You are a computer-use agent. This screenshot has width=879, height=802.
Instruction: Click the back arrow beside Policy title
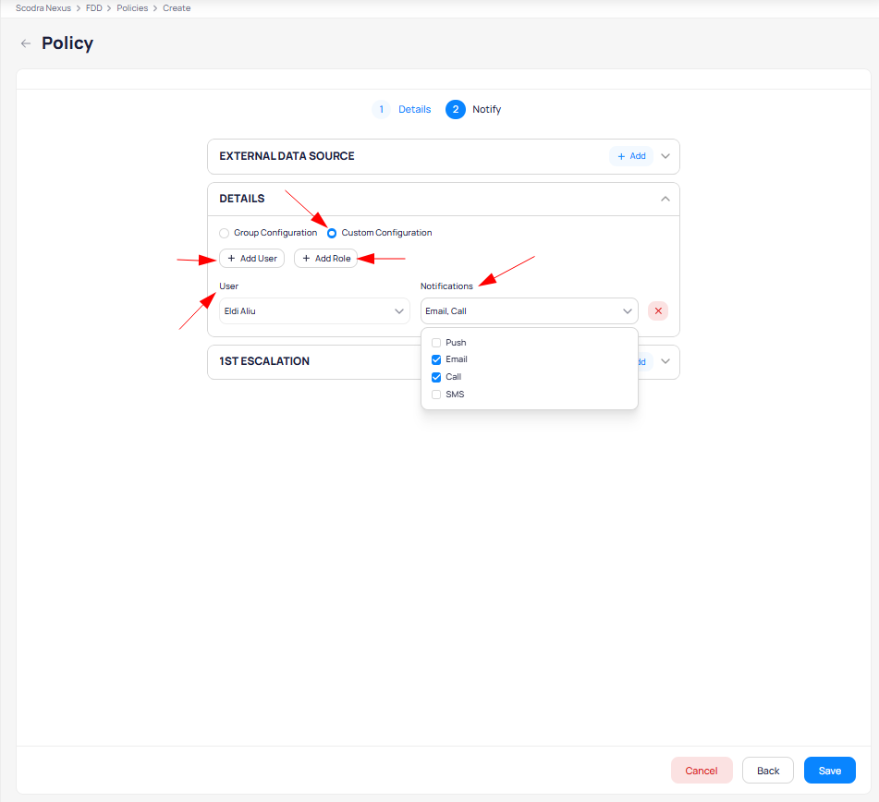point(26,43)
